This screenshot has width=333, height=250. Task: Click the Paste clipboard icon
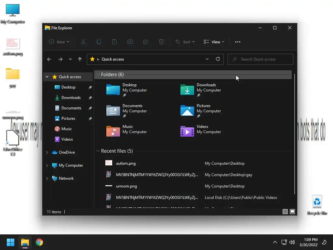point(114,42)
